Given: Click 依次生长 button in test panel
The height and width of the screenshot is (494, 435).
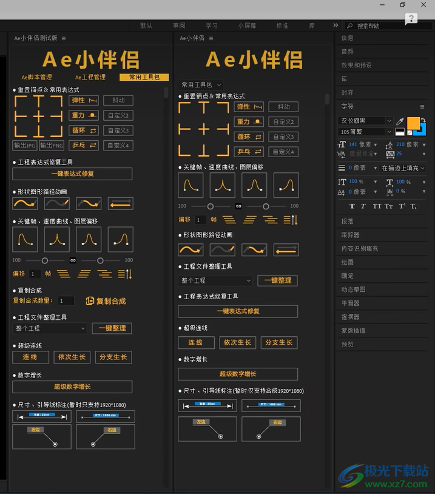Looking at the screenshot, I should 72,357.
